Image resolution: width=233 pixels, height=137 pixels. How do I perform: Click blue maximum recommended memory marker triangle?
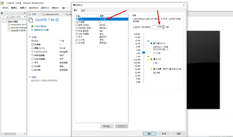(x=148, y=41)
